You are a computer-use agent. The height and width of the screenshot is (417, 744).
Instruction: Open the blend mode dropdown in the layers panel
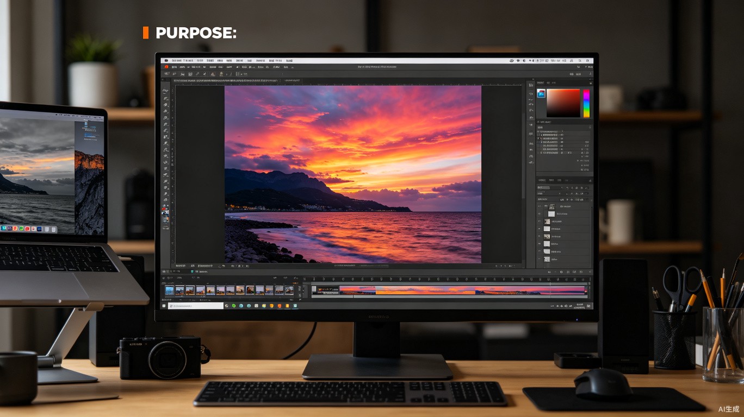pos(543,187)
